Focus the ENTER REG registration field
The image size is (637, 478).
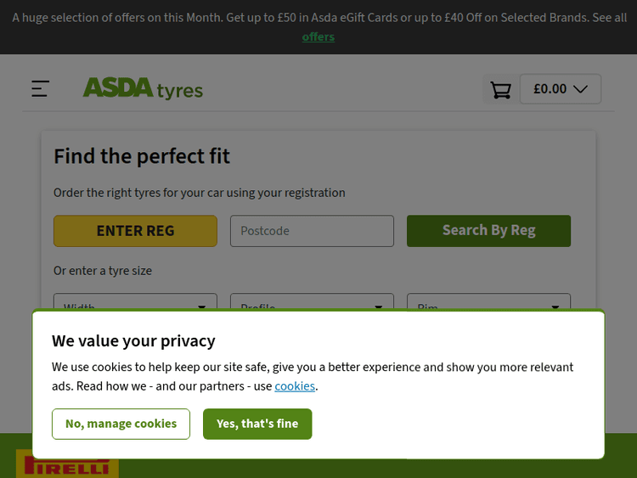135,231
